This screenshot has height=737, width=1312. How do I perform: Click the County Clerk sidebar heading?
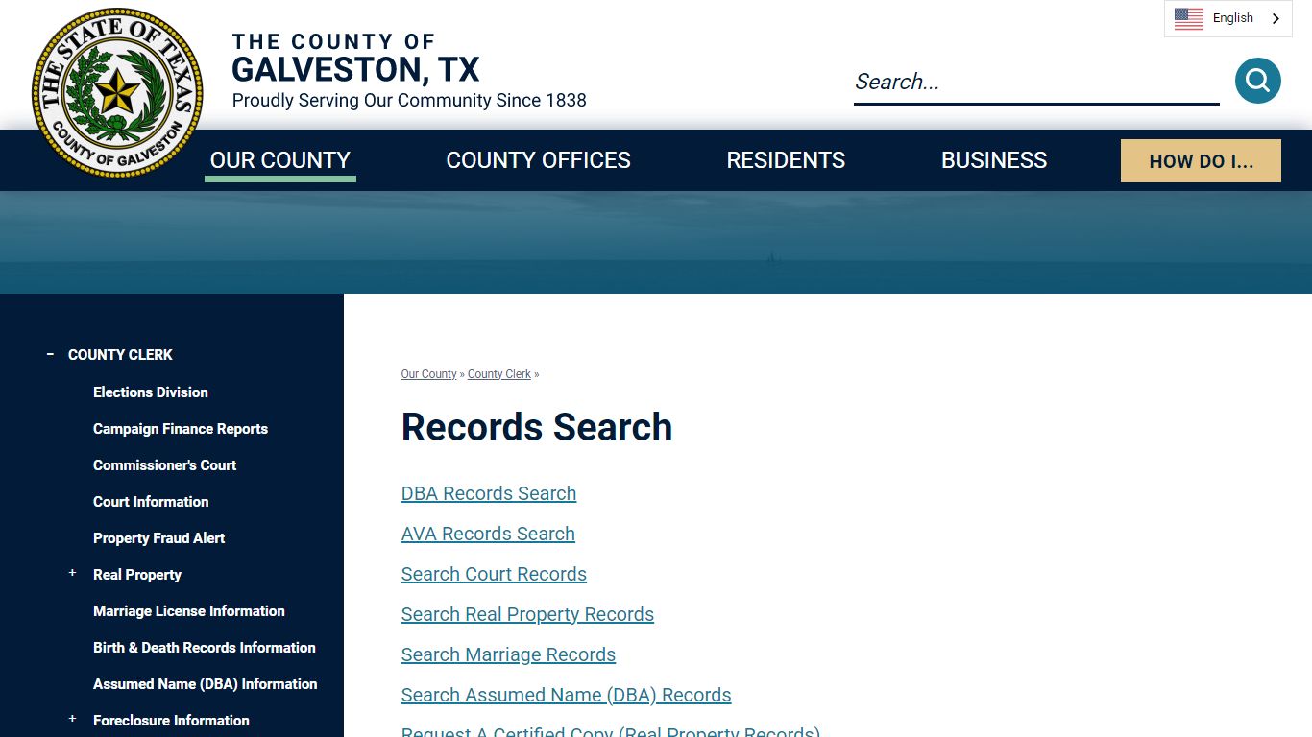tap(120, 354)
